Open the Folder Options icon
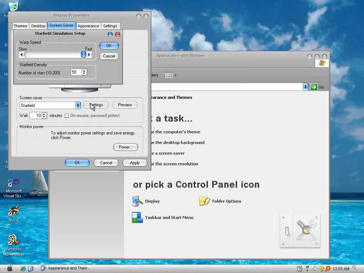 pyautogui.click(x=204, y=201)
